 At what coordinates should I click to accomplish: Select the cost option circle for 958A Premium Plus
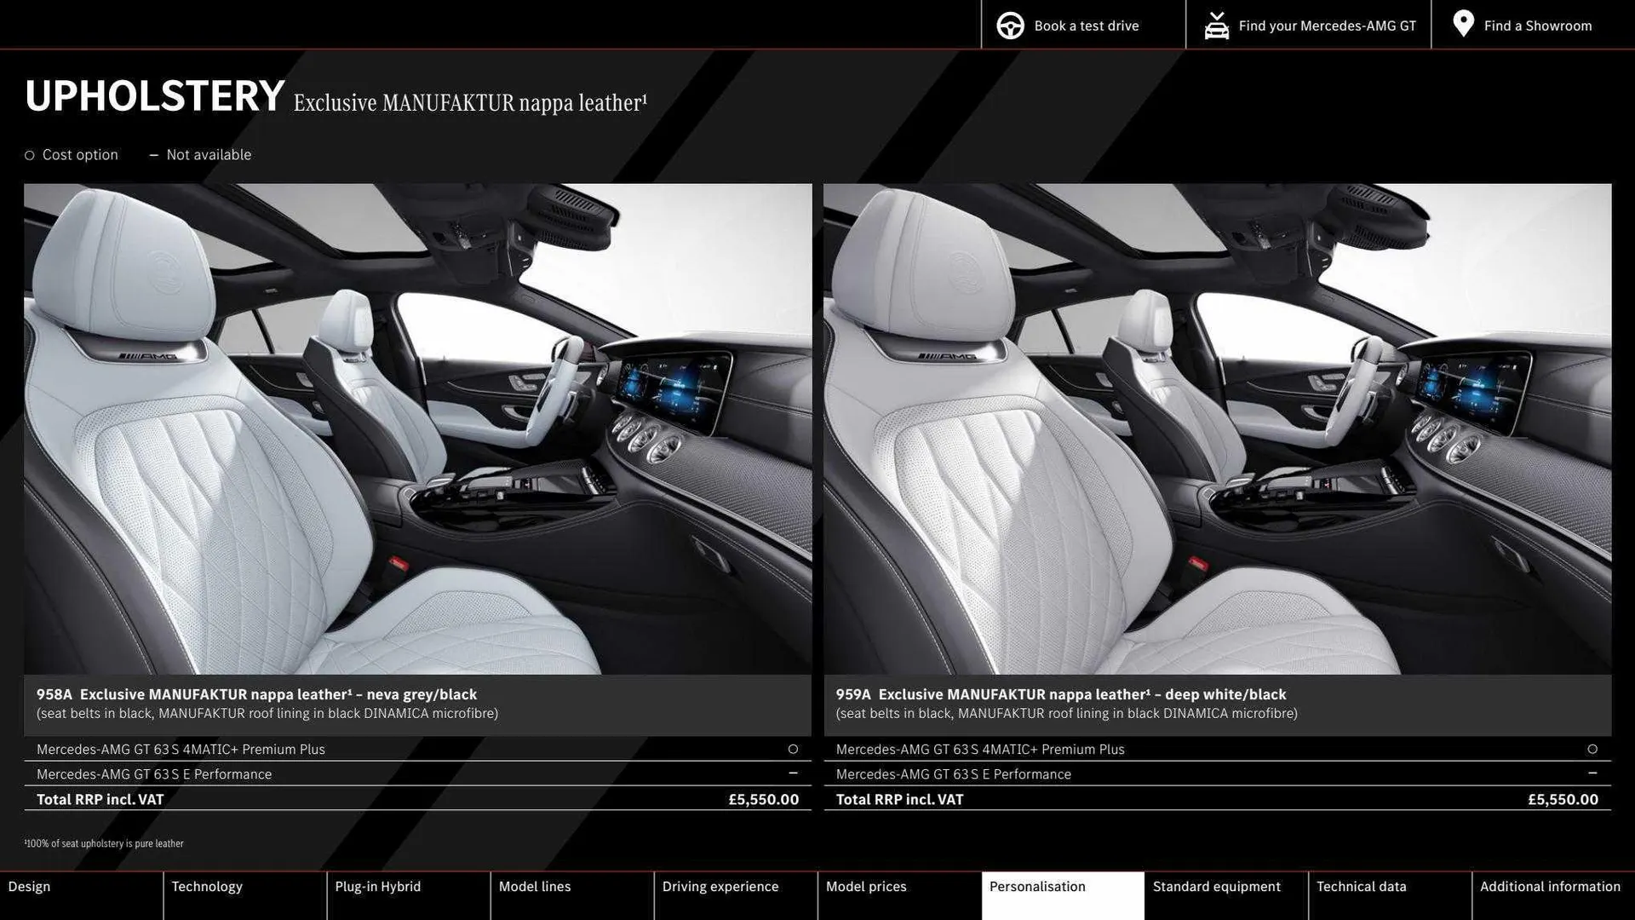tap(793, 749)
